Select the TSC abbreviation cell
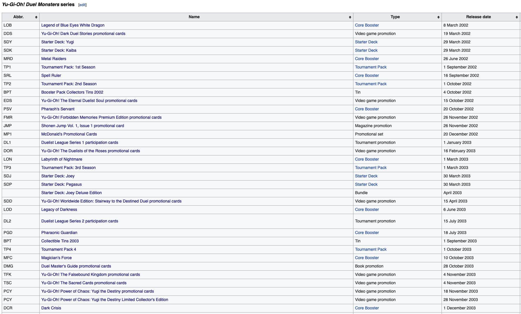This screenshot has height=314, width=521. [21, 283]
